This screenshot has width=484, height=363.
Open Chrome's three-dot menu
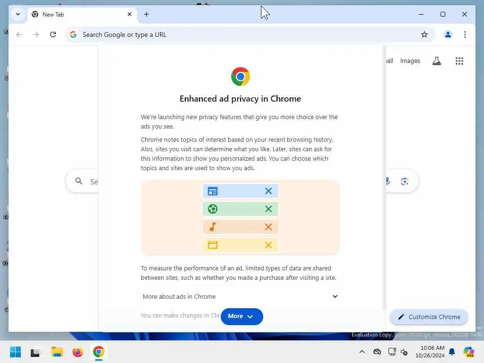(465, 35)
